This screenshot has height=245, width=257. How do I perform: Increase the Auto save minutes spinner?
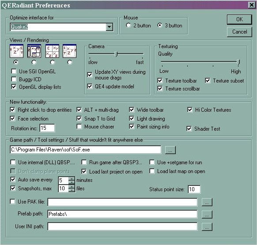point(72,178)
